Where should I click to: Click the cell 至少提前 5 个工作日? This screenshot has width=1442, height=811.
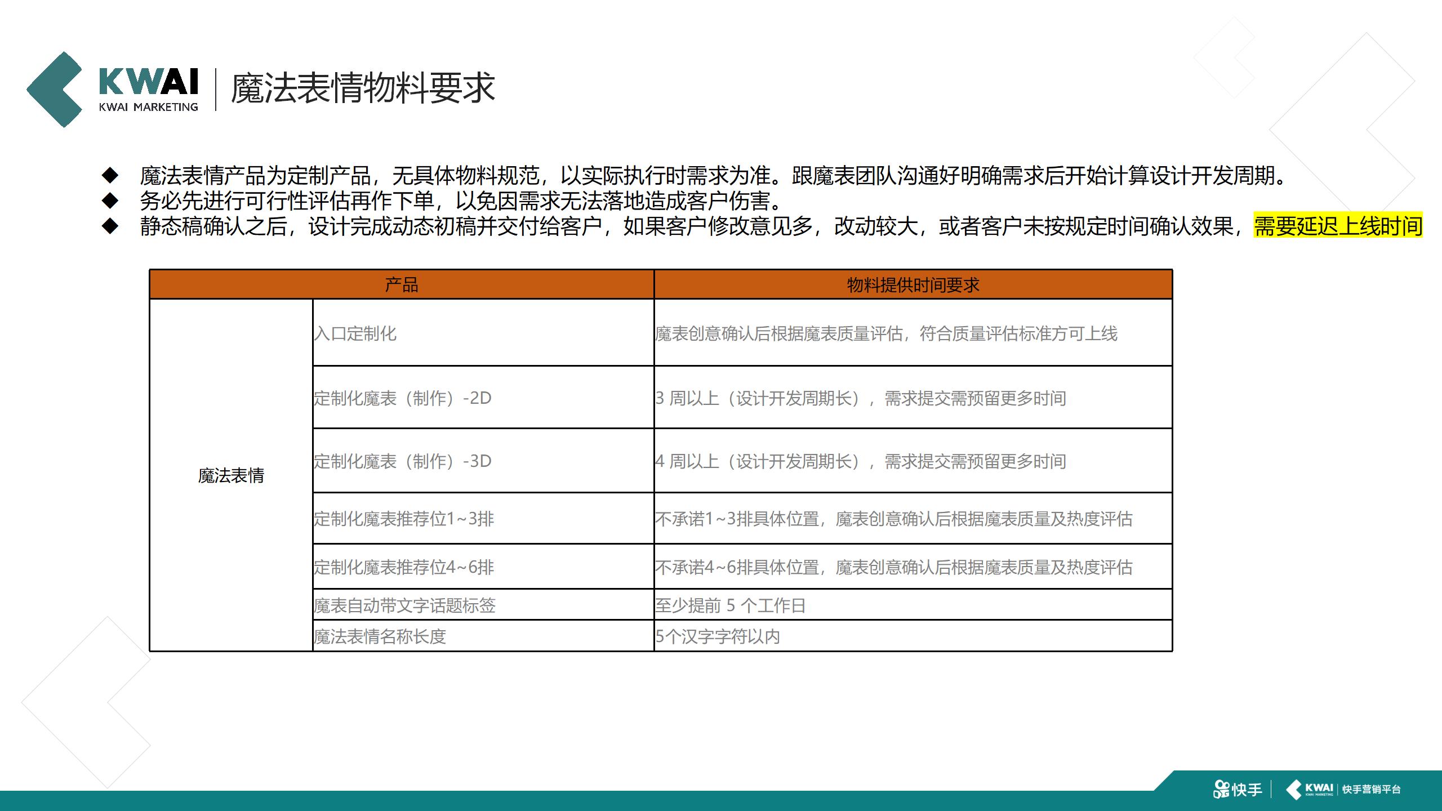(913, 604)
